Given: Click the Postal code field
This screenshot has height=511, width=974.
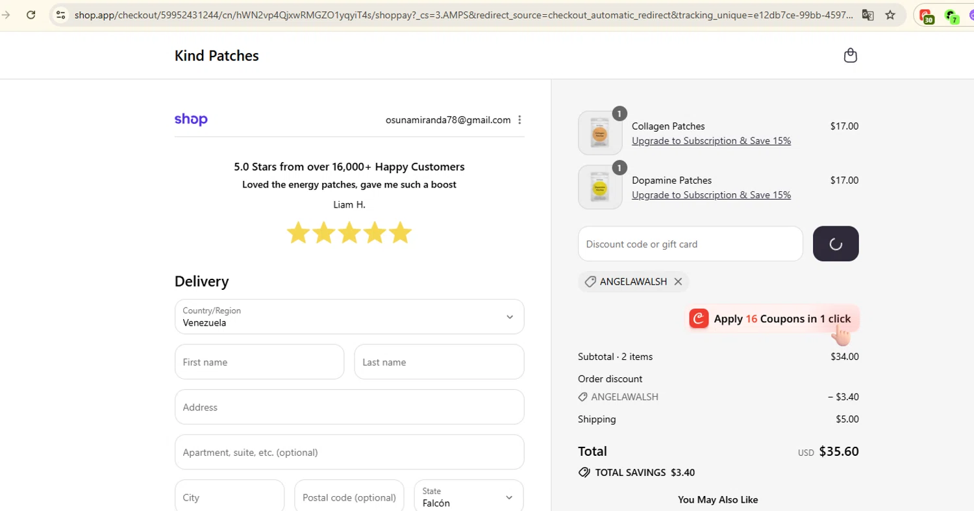Looking at the screenshot, I should pyautogui.click(x=349, y=497).
